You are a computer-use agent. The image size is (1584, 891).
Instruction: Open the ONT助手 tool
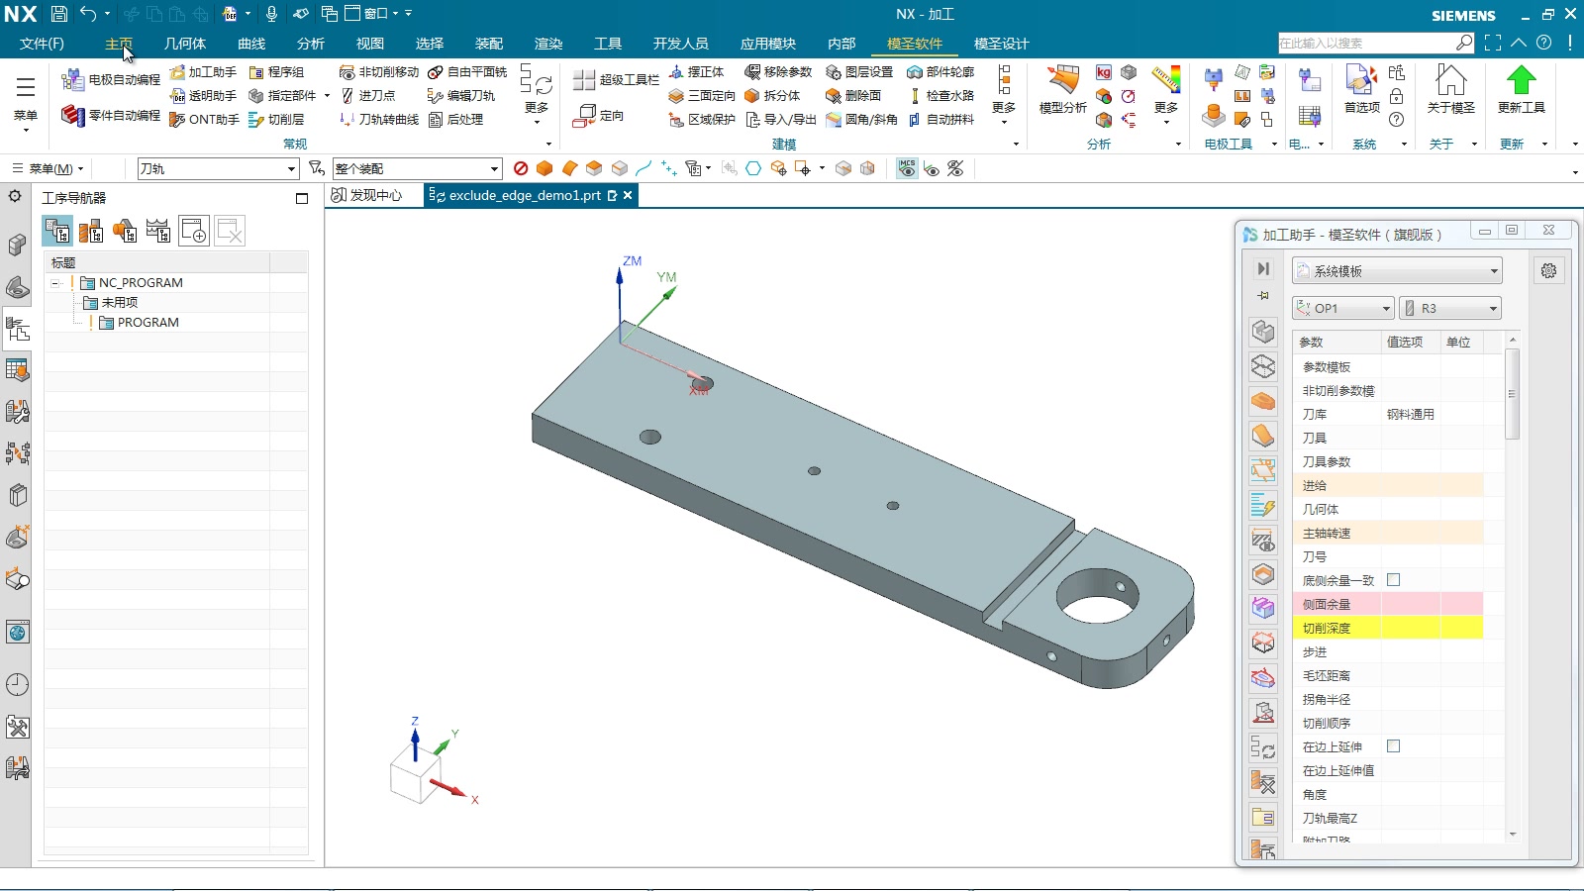coord(204,120)
